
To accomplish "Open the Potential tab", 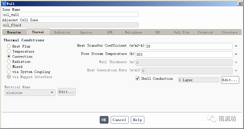I will (206, 32).
